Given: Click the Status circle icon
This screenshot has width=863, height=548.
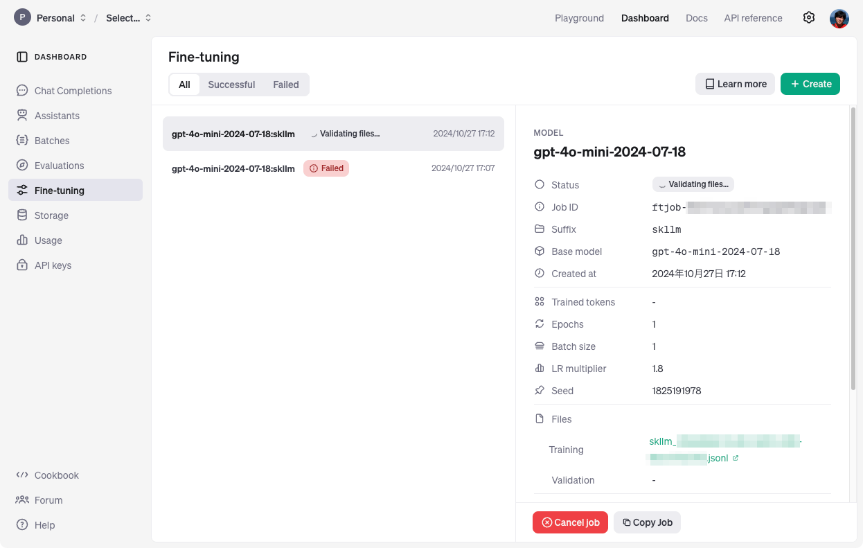Looking at the screenshot, I should point(540,185).
